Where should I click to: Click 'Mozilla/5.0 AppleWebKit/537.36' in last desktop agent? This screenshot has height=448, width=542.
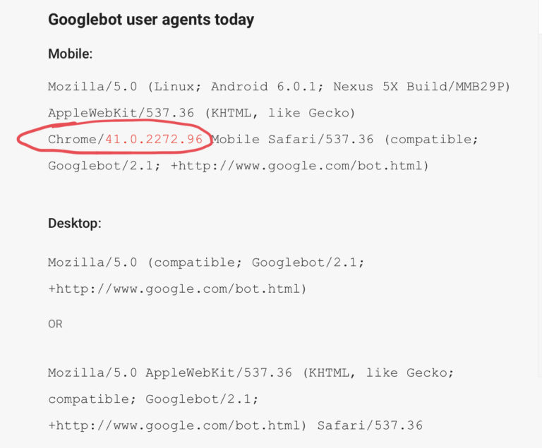click(x=169, y=373)
